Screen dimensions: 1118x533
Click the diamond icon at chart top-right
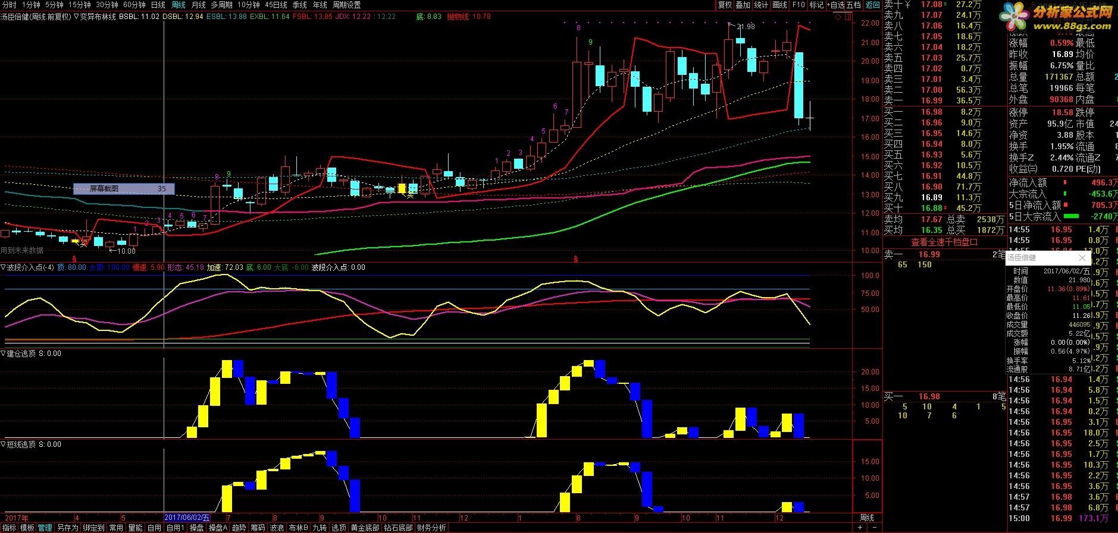pos(838,17)
